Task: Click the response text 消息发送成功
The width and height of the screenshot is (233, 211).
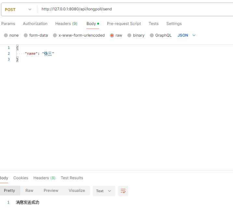Action: 28,202
